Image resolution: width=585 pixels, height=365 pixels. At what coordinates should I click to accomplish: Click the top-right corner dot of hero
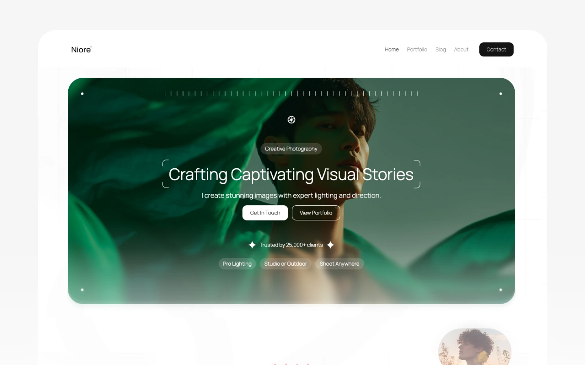[500, 94]
